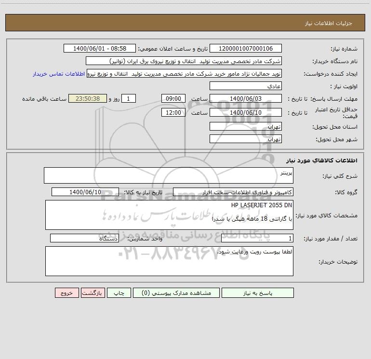Click price validity time 12:00
This screenshot has width=371, height=359.
(x=173, y=112)
